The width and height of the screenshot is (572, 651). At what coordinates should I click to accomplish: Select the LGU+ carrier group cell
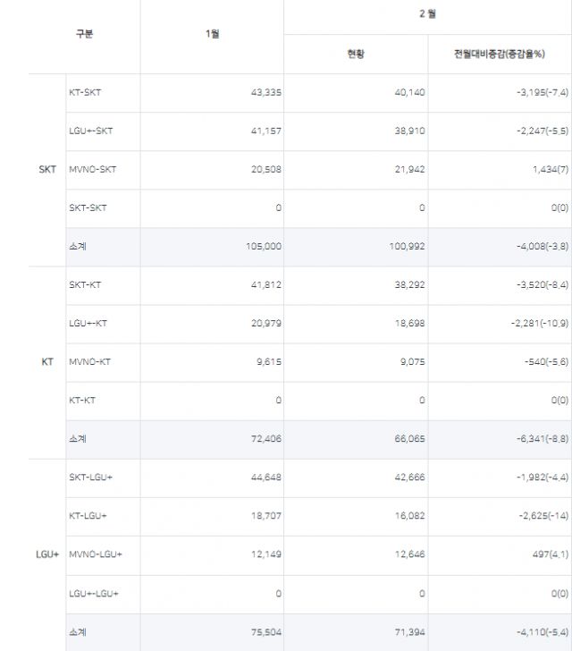click(47, 554)
